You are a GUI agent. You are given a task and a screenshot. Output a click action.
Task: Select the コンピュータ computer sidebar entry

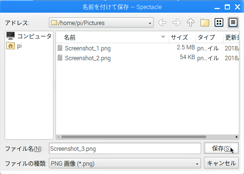point(29,36)
